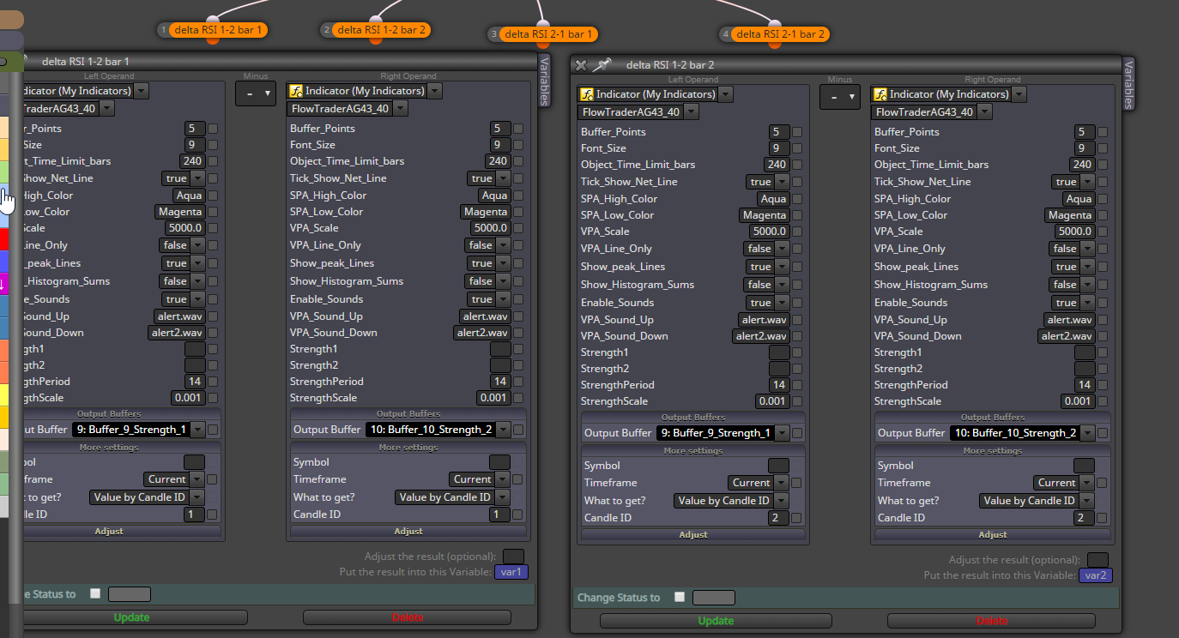Tick the Output Buffer checkbox in bar 2 Right Operand
The image size is (1179, 638).
(1103, 434)
